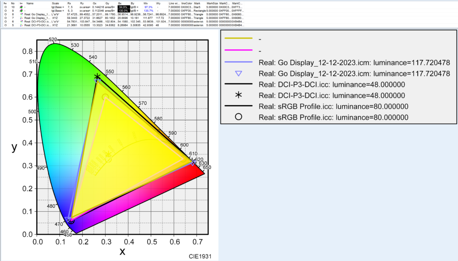Click the MarkSize column header
The image size is (458, 261).
212,3
